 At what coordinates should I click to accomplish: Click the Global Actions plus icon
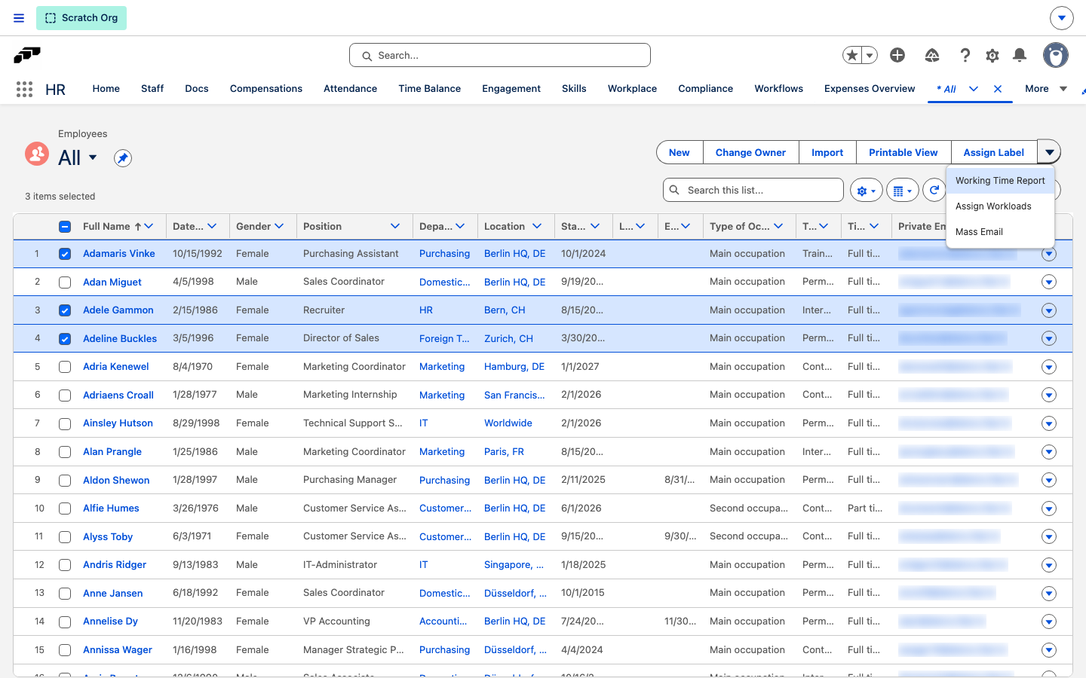pos(897,55)
